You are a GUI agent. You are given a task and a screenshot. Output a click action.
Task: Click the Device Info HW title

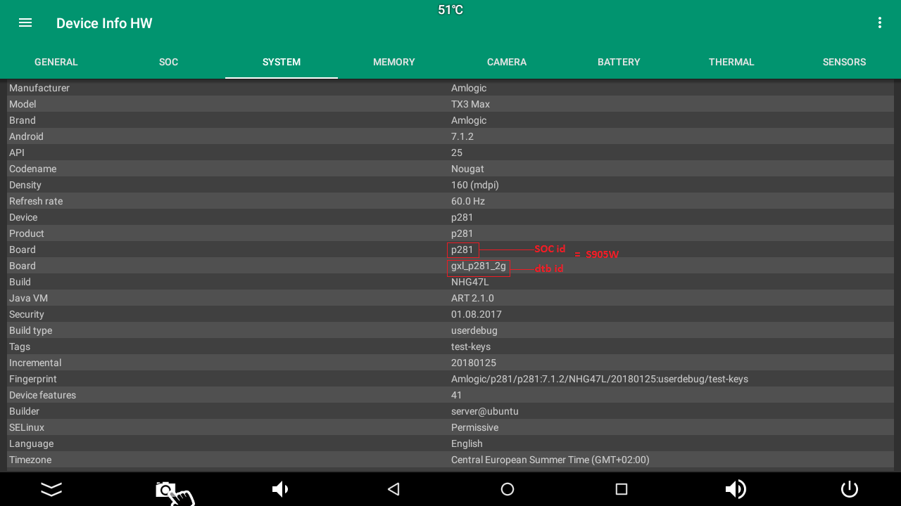pyautogui.click(x=104, y=23)
